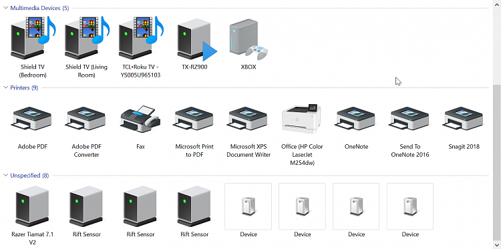Collapse the Printers group chevron
This screenshot has width=501, height=249.
5,88
